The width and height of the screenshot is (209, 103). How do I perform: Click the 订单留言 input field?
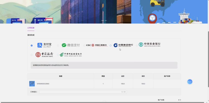click(x=83, y=92)
